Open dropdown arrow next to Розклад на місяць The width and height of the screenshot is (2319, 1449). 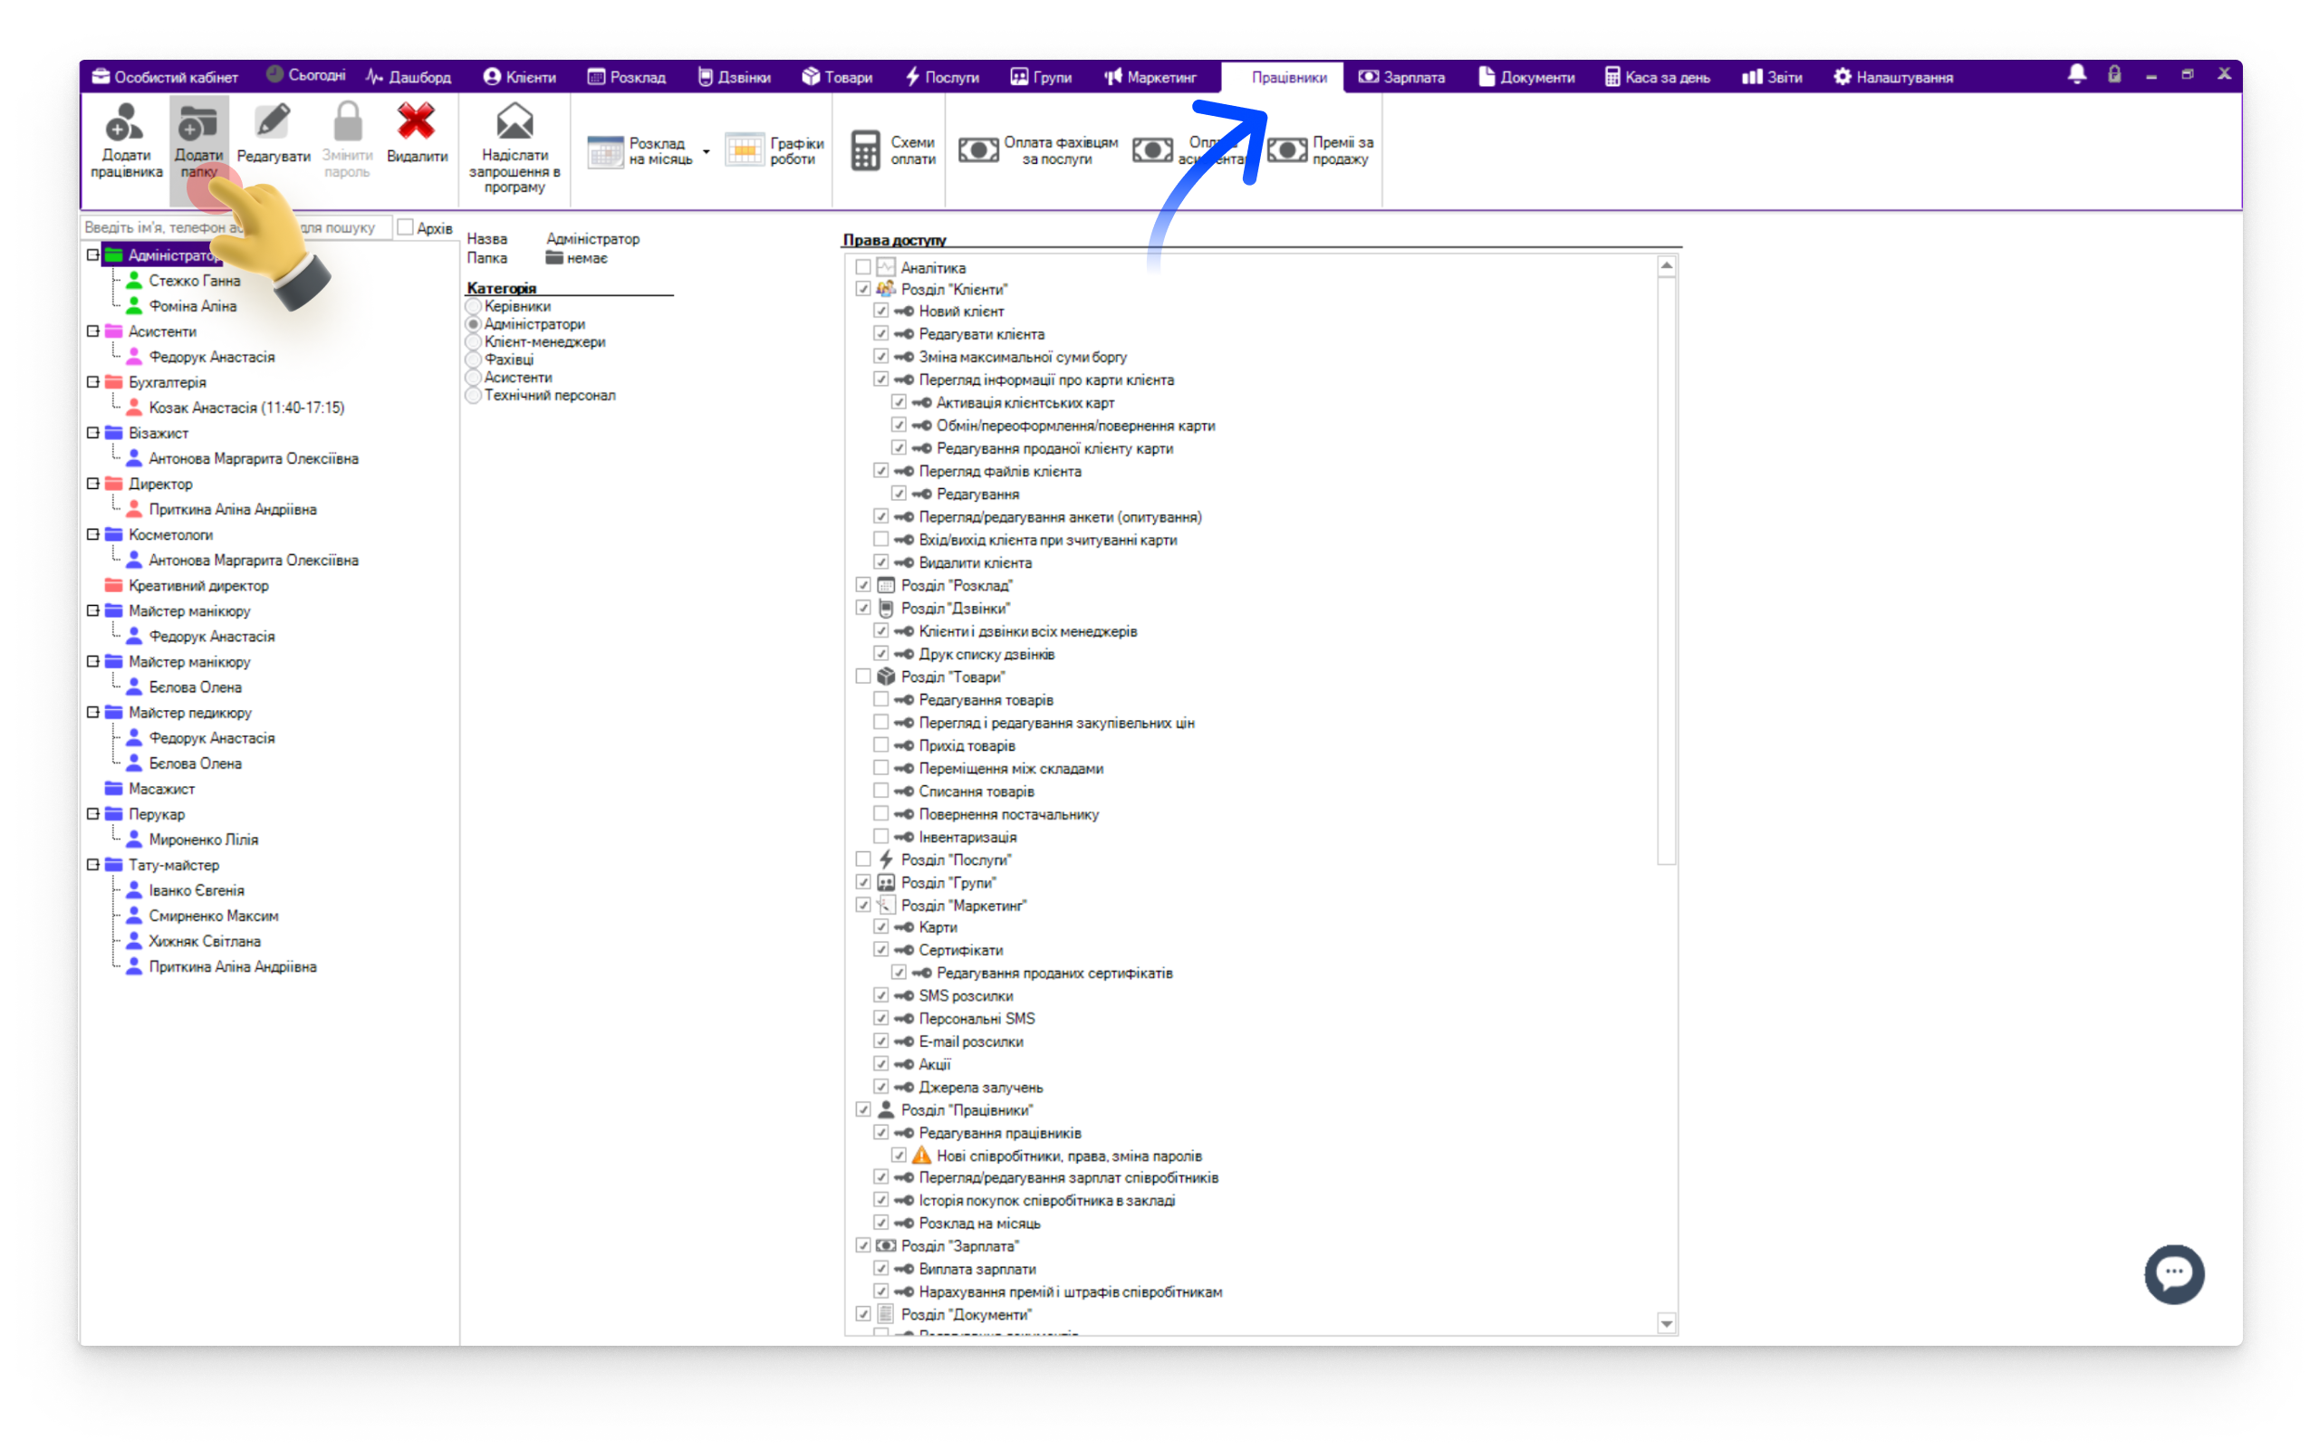[x=707, y=151]
